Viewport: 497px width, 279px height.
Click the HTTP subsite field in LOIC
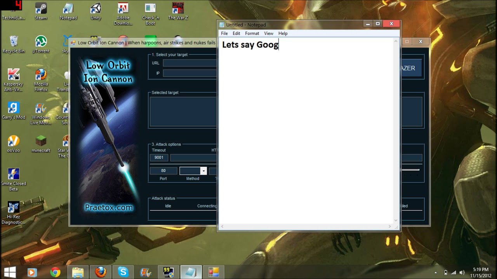click(193, 157)
